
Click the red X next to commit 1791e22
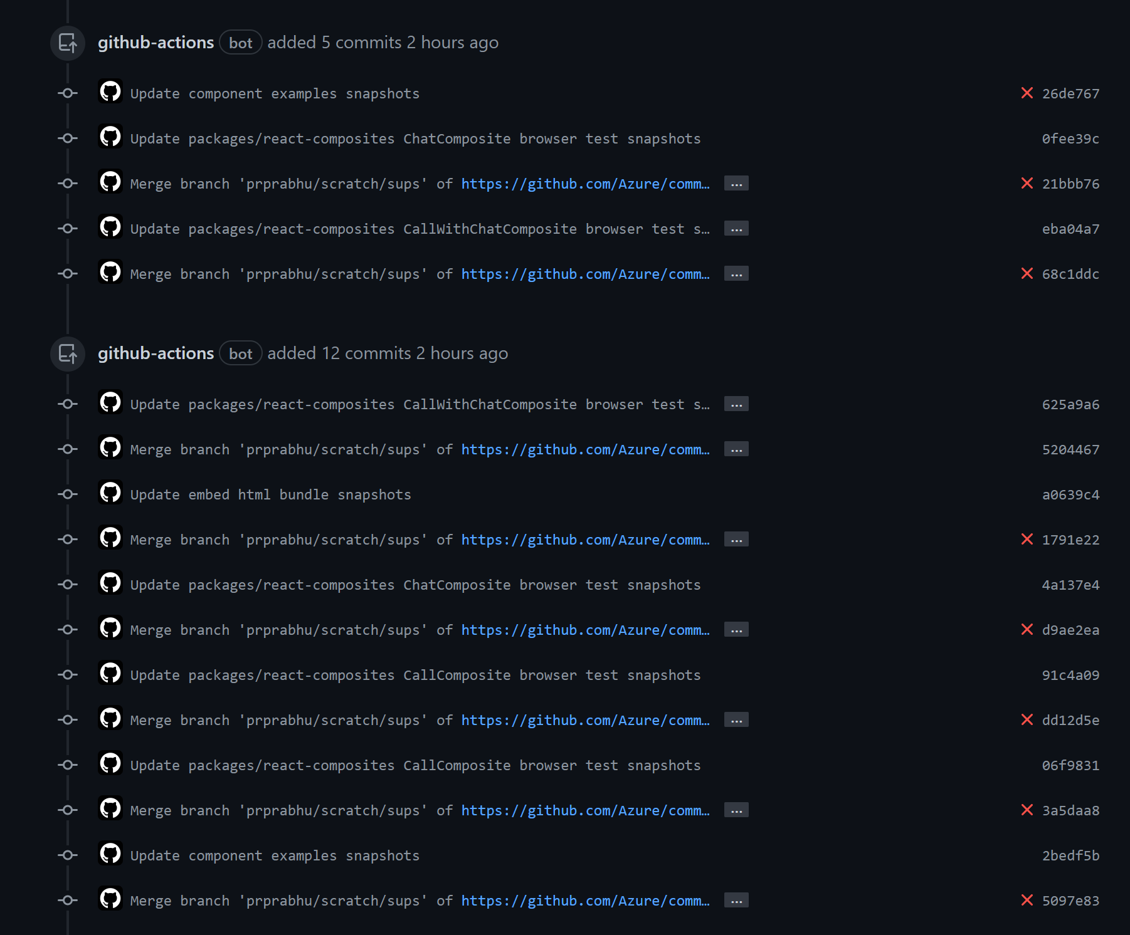(x=1027, y=539)
